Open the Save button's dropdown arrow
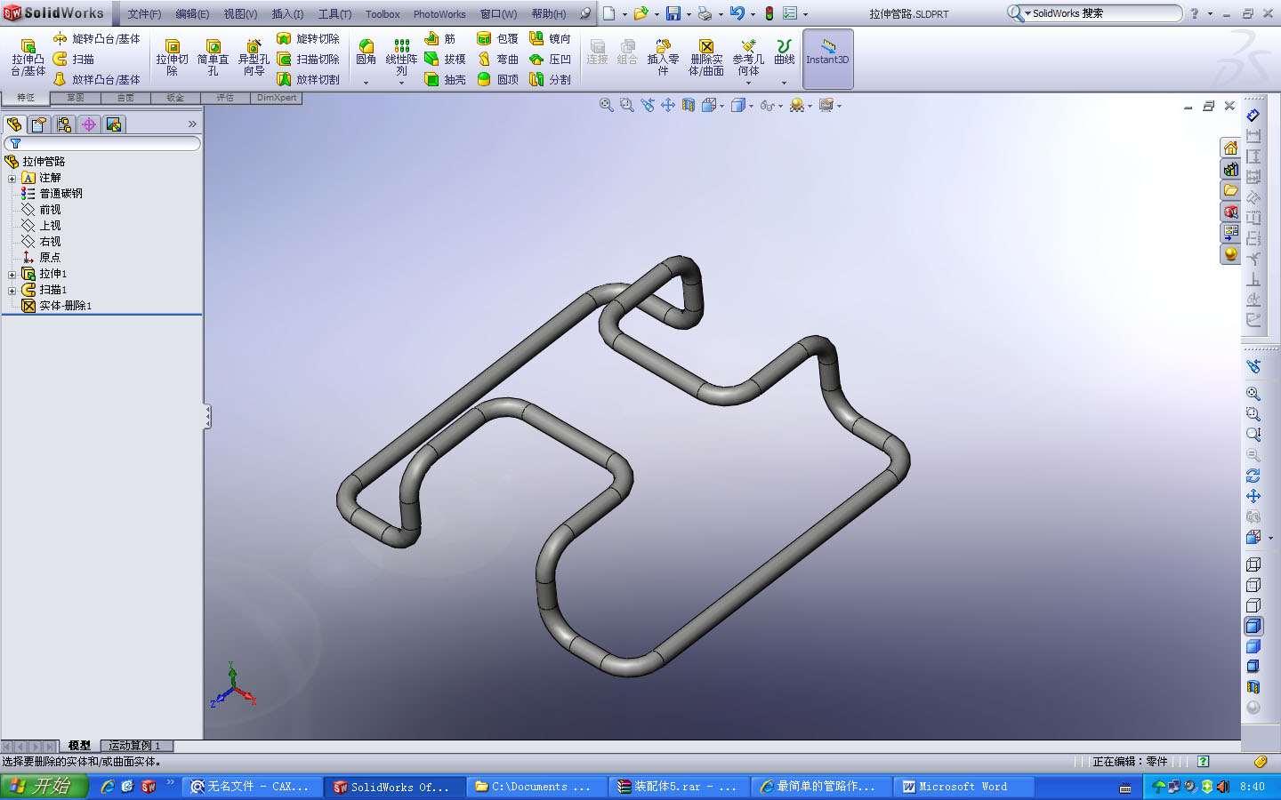Screen dimensions: 1281x800 [689, 14]
